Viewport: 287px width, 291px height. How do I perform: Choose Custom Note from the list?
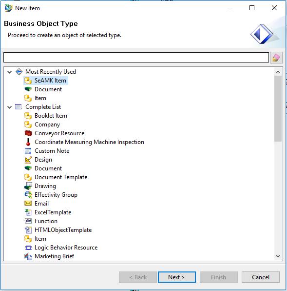(52, 151)
